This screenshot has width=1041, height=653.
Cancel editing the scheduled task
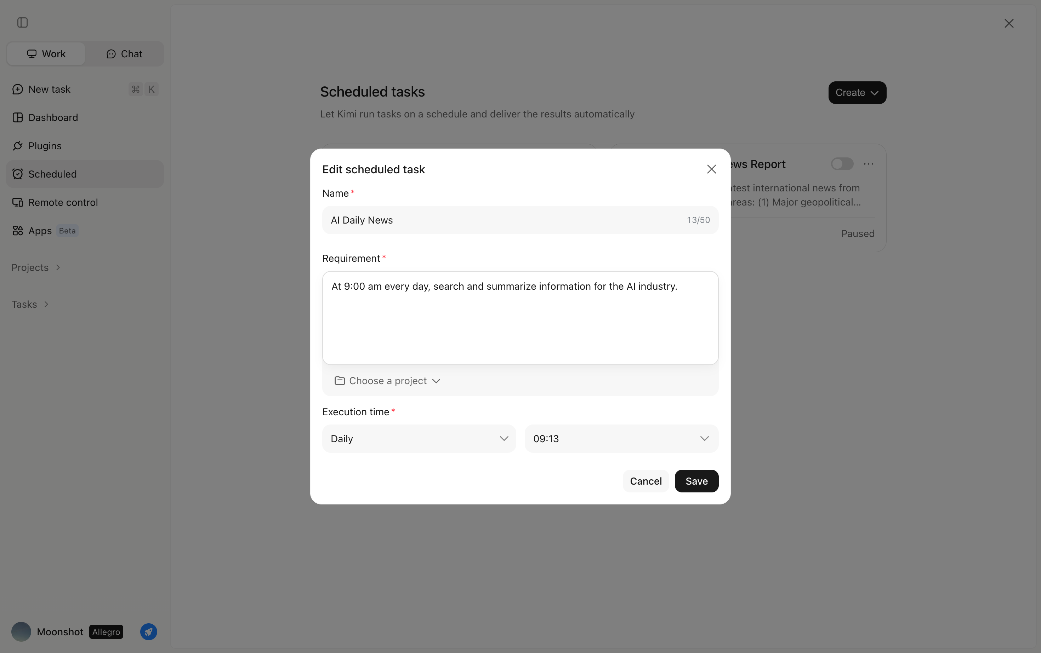click(645, 481)
